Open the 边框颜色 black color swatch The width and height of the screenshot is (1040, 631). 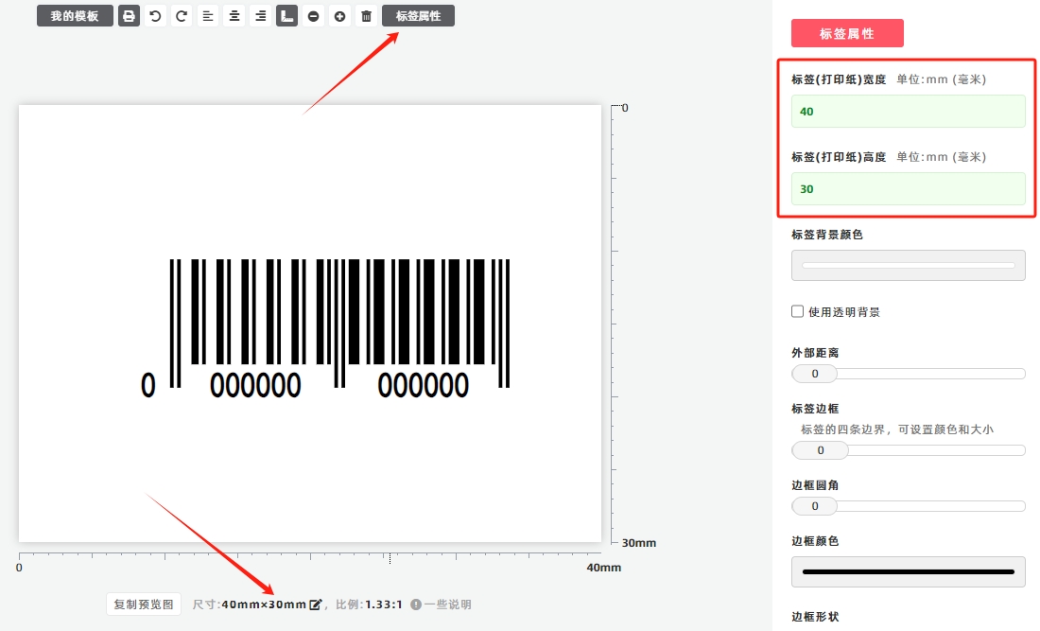point(908,572)
